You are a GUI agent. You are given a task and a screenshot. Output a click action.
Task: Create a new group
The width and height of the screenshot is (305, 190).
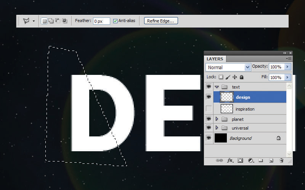261,160
